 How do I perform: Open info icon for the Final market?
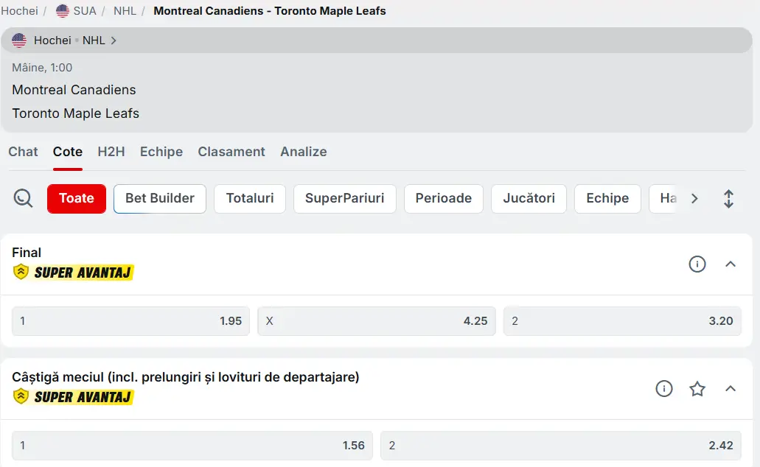(x=697, y=264)
